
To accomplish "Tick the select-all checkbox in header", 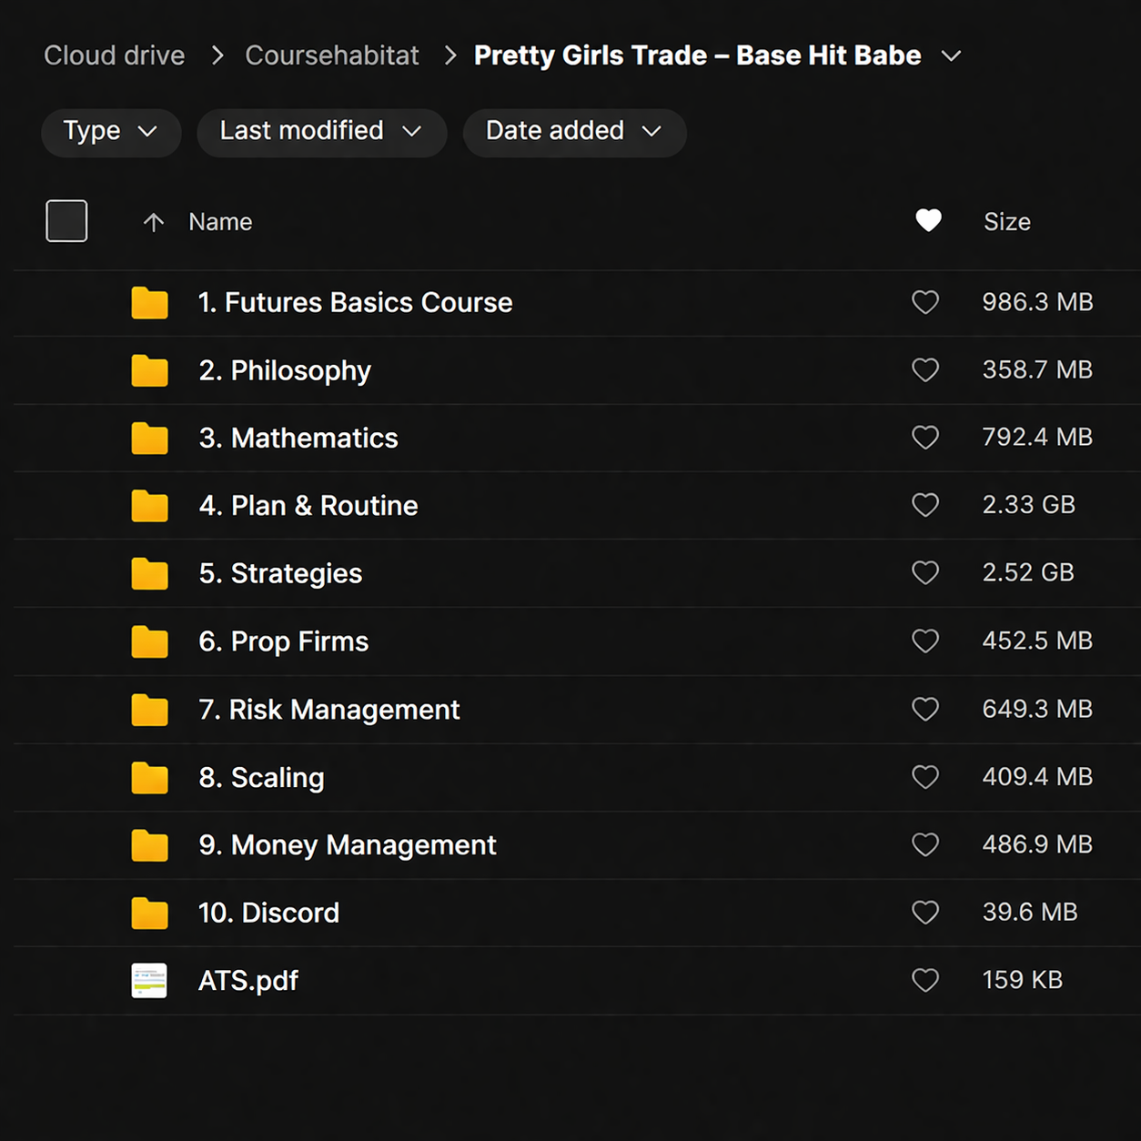I will coord(66,221).
